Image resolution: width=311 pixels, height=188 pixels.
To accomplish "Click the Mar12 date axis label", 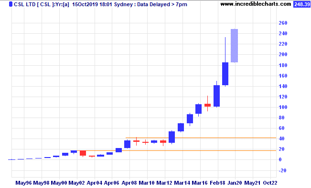I will pos(164,183).
